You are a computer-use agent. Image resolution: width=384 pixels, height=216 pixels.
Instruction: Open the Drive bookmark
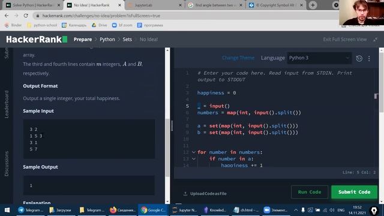click(x=99, y=25)
